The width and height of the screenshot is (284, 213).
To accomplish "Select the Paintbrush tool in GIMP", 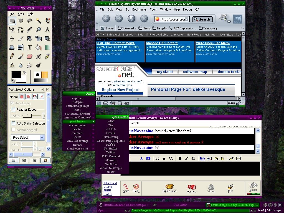I will (21, 56).
